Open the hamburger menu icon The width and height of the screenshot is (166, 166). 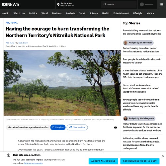click(162, 4)
